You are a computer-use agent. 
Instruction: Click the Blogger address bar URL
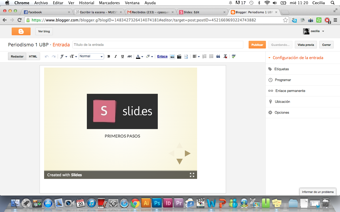coord(144,20)
